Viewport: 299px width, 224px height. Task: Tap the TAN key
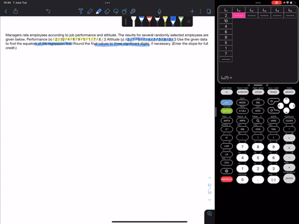tap(273, 129)
